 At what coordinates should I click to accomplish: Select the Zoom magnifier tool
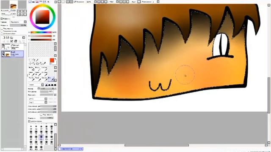pos(33,63)
